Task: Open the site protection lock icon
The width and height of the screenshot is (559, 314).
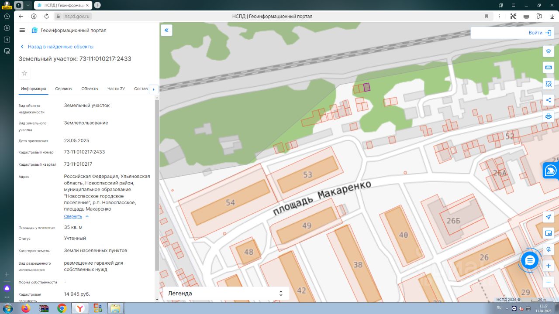Action: (58, 16)
